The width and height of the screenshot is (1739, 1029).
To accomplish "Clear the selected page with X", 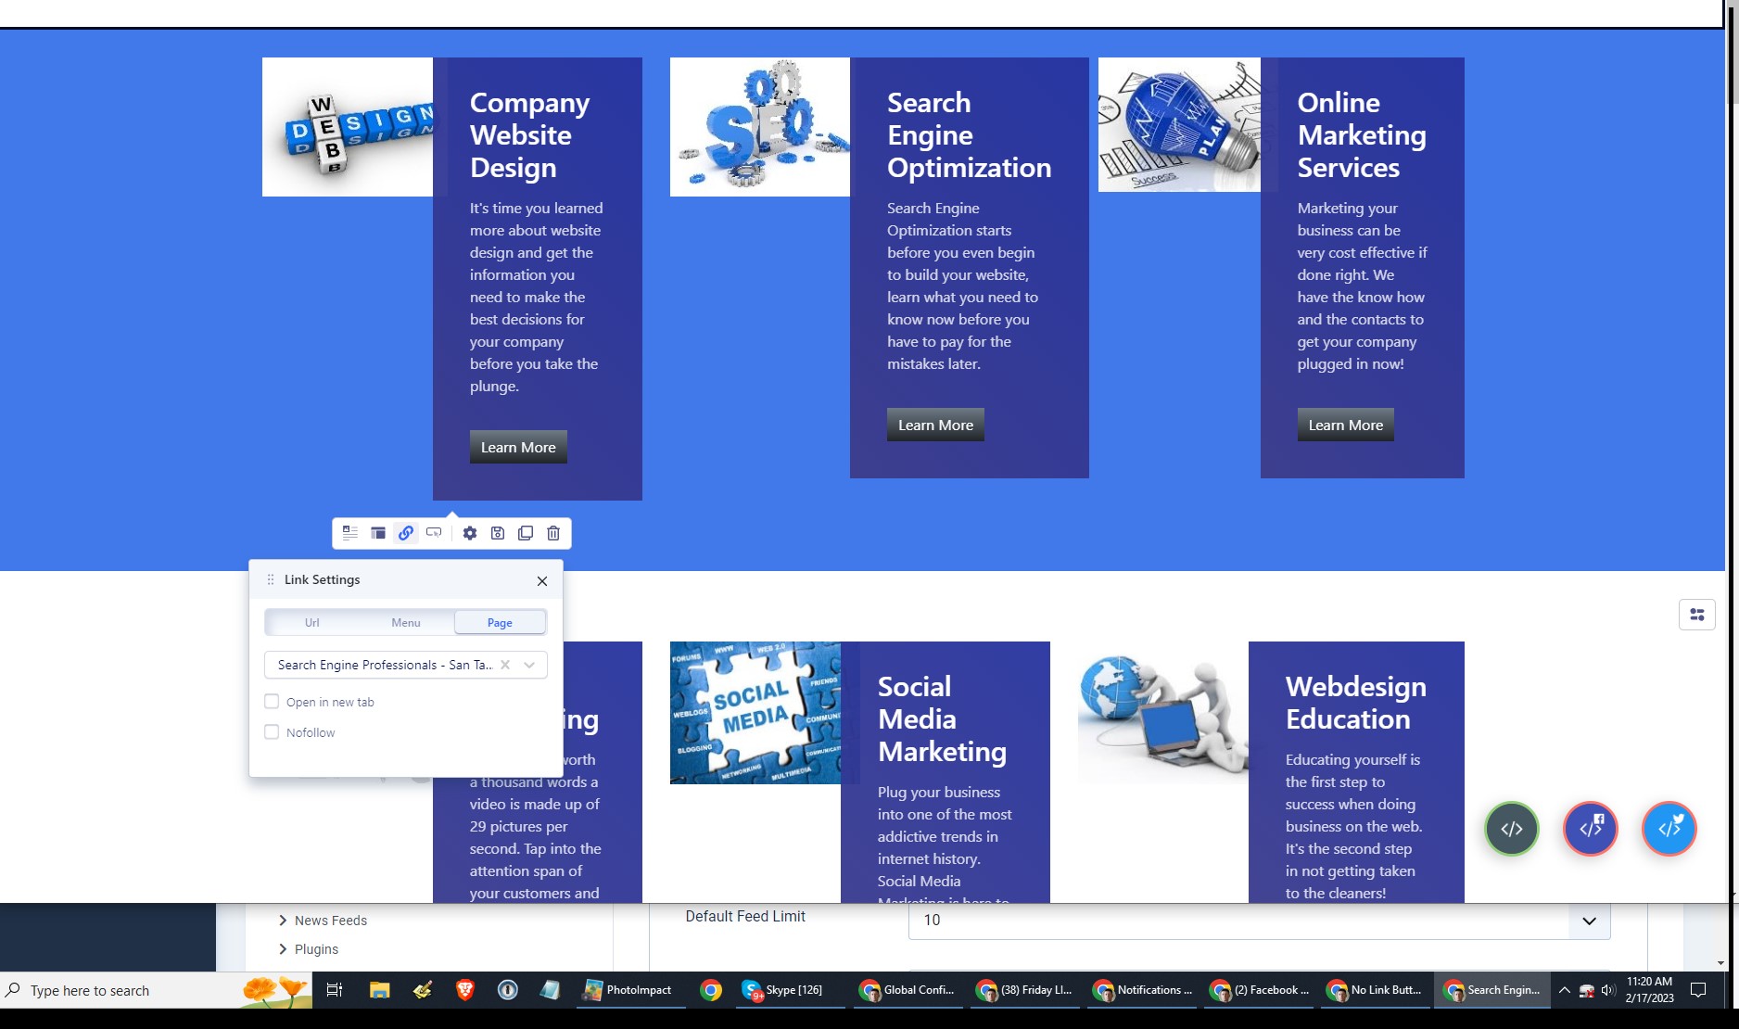I will point(505,665).
